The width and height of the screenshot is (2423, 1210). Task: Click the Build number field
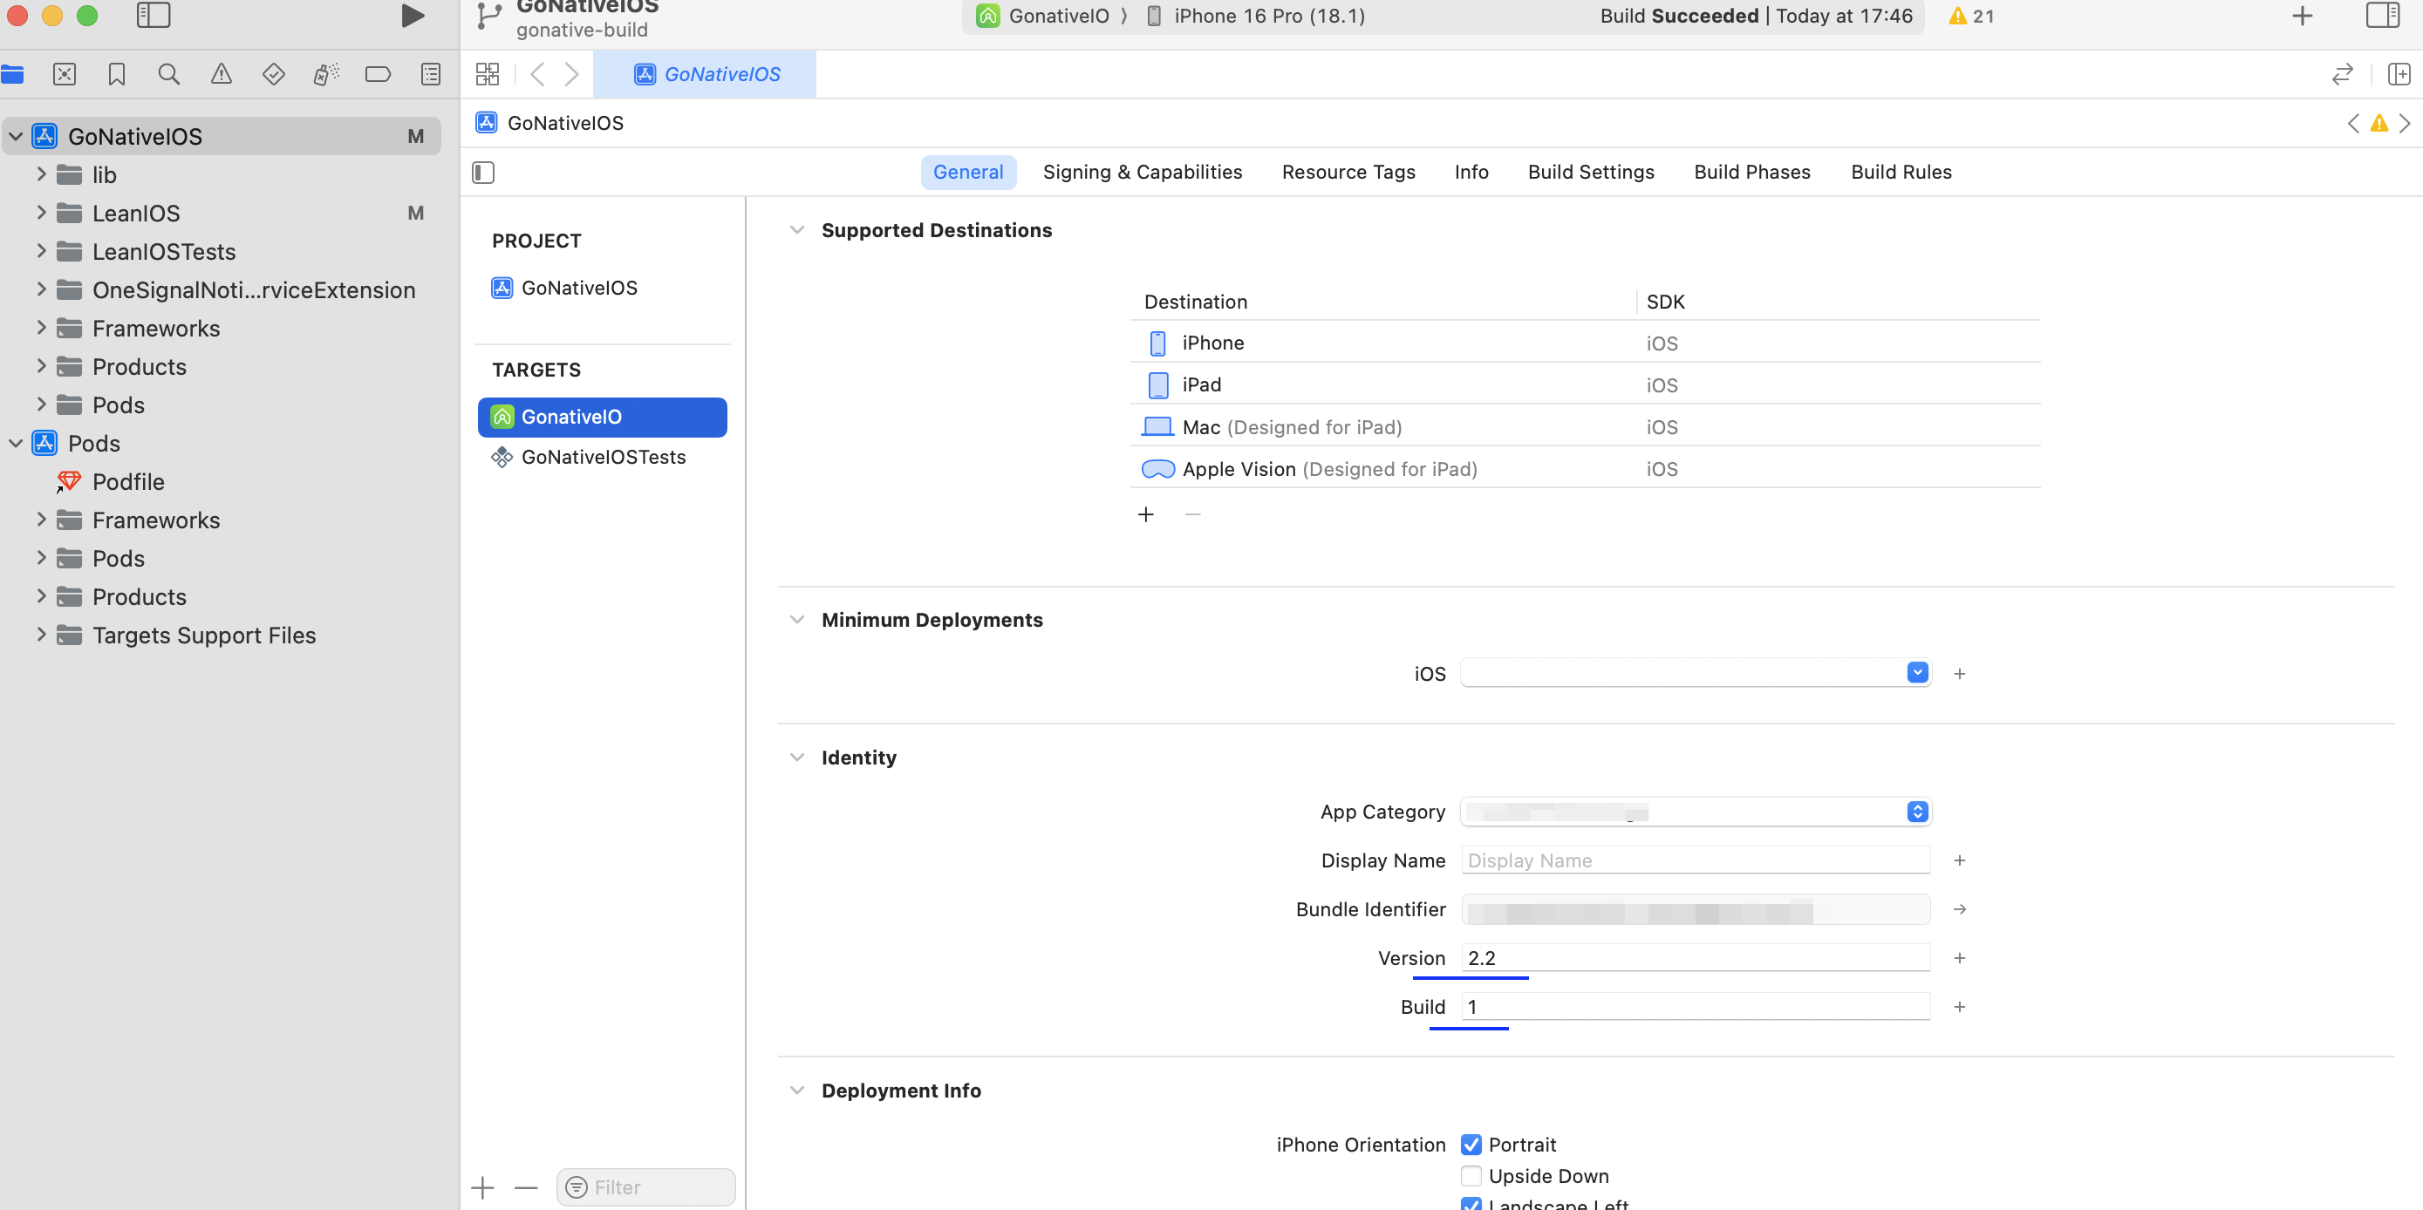click(x=1695, y=1006)
